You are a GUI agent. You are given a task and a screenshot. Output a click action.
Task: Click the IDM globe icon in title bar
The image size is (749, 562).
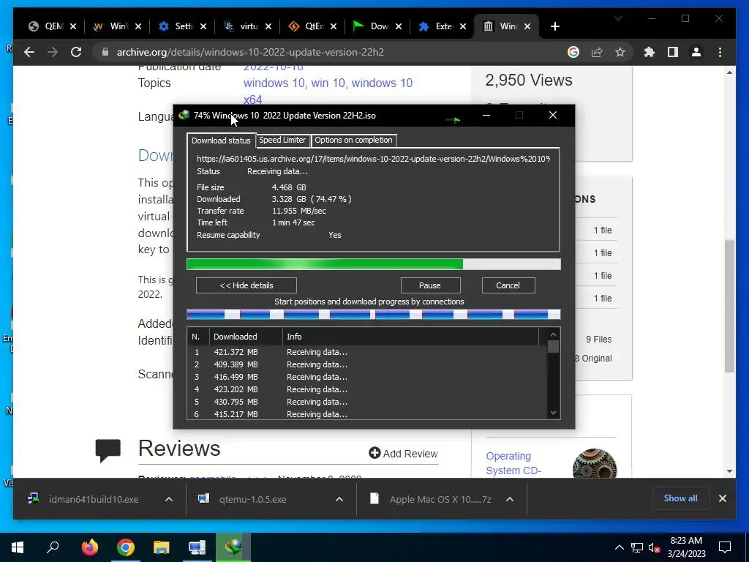184,115
